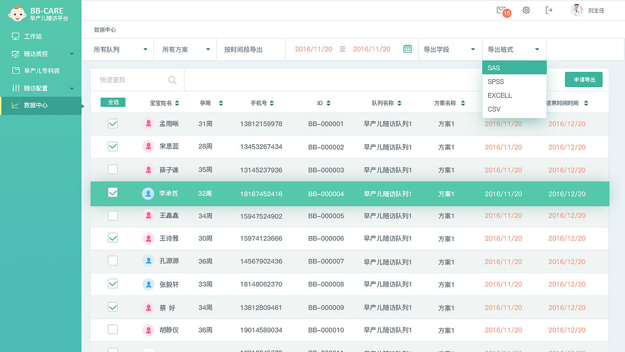The image size is (625, 352).
Task: Expand 随访质控 sidebar menu
Action: pos(42,54)
